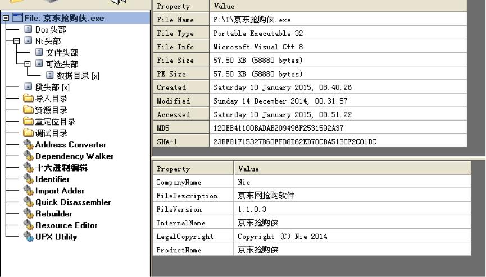The image size is (486, 277).
Task: Select the 数据目录 [x] tree label
Action: click(x=78, y=76)
